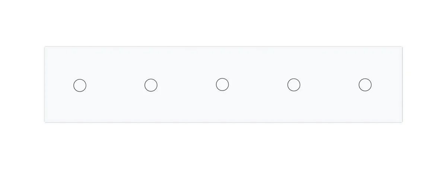Tap the fourth circle touch button
The width and height of the screenshot is (447, 169).
click(x=294, y=85)
